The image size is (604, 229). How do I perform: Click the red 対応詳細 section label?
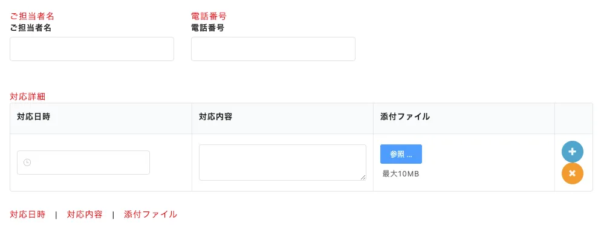pyautogui.click(x=27, y=96)
